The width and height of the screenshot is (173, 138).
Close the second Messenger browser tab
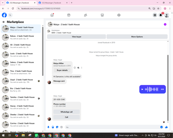pos(67,3)
